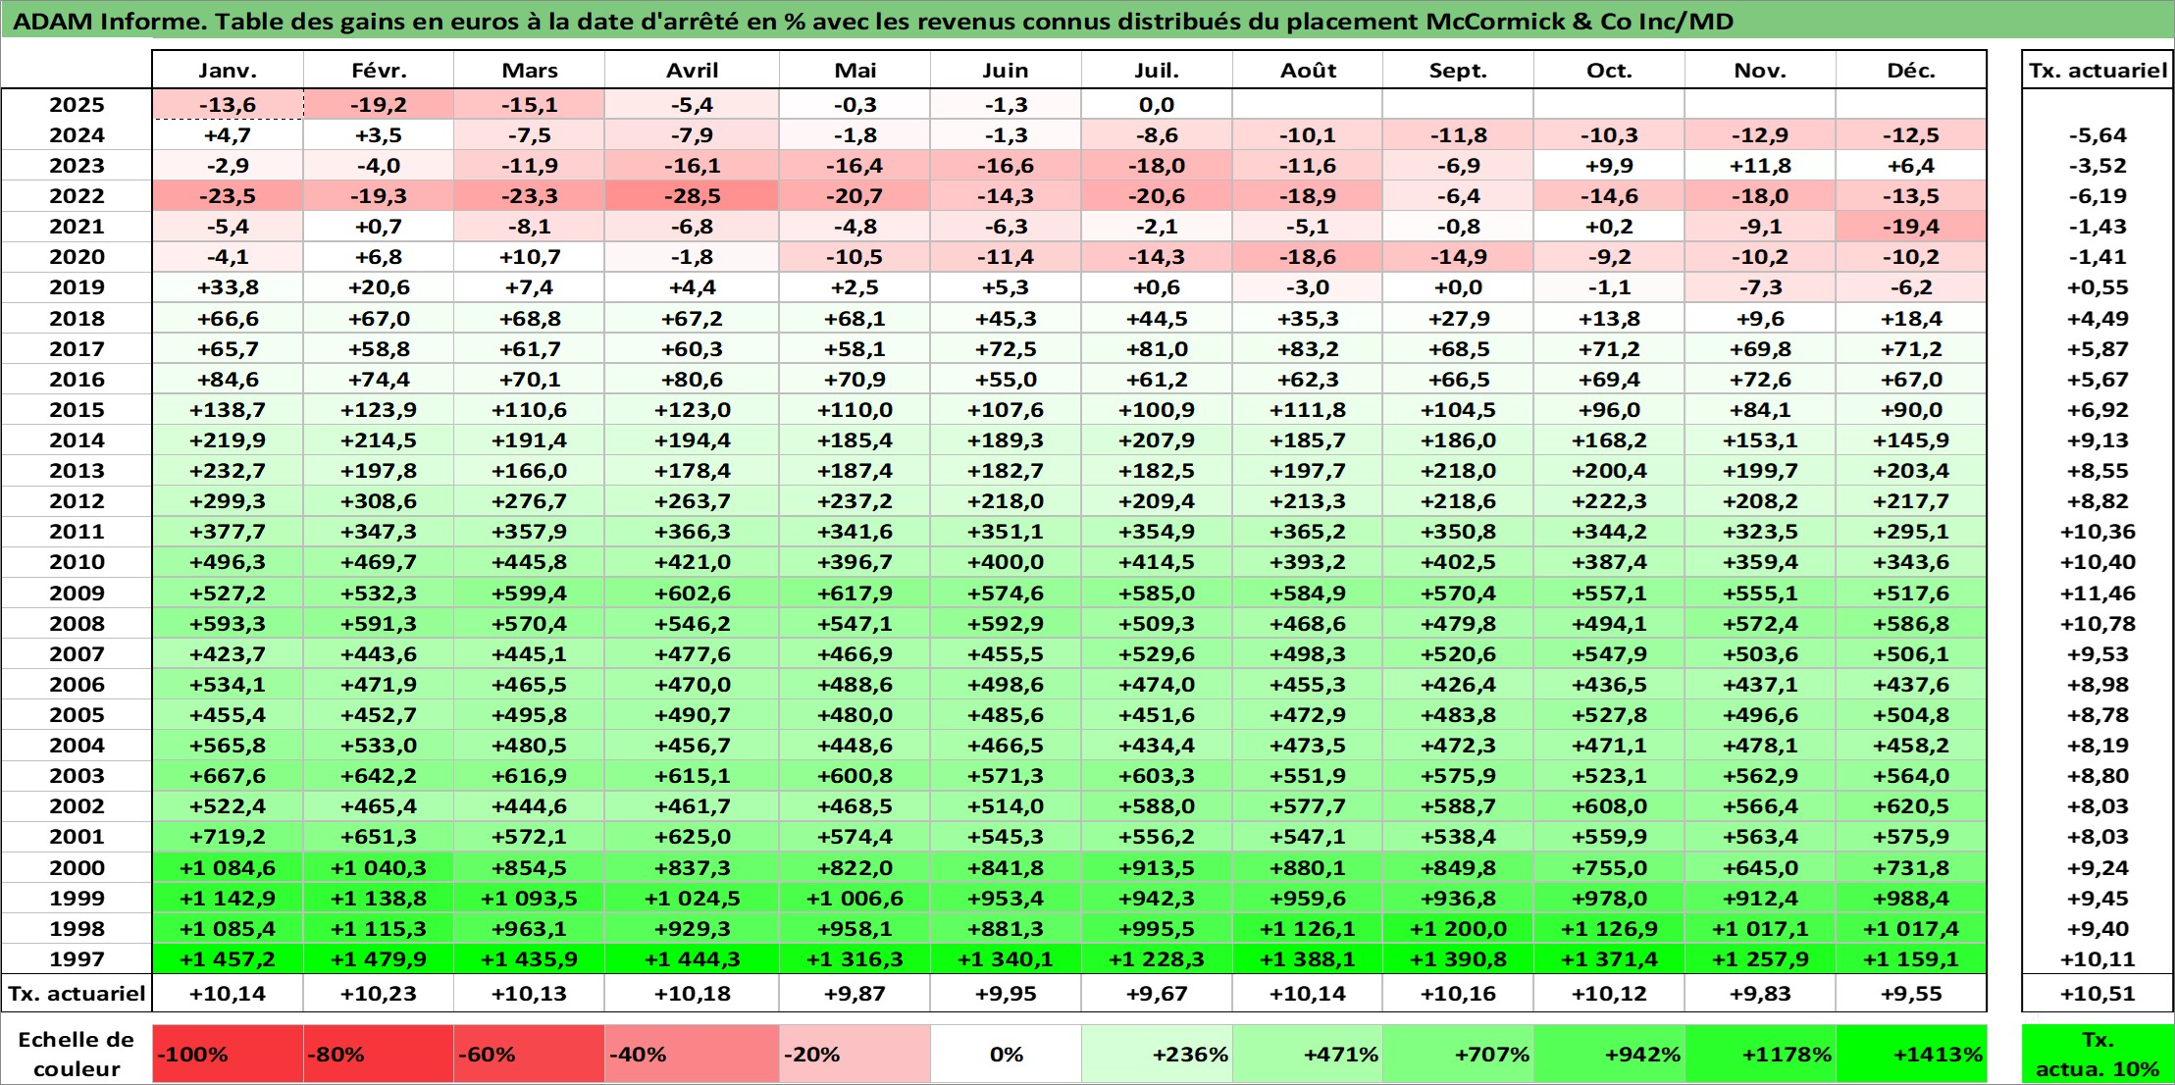Click the cell with value +608,0
This screenshot has height=1085, width=2175.
pos(1609,805)
